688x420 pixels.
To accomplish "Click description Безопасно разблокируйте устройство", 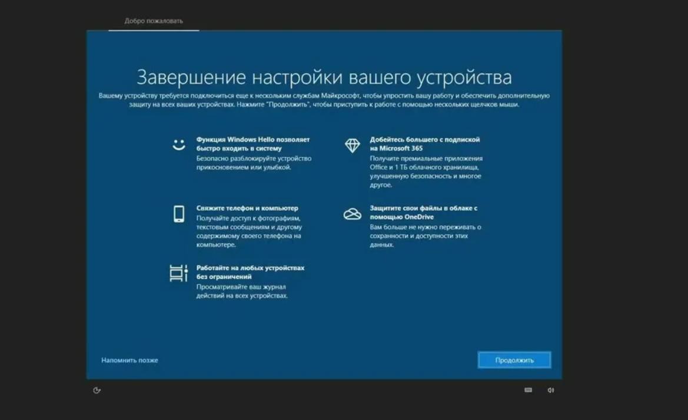I will pos(254,158).
